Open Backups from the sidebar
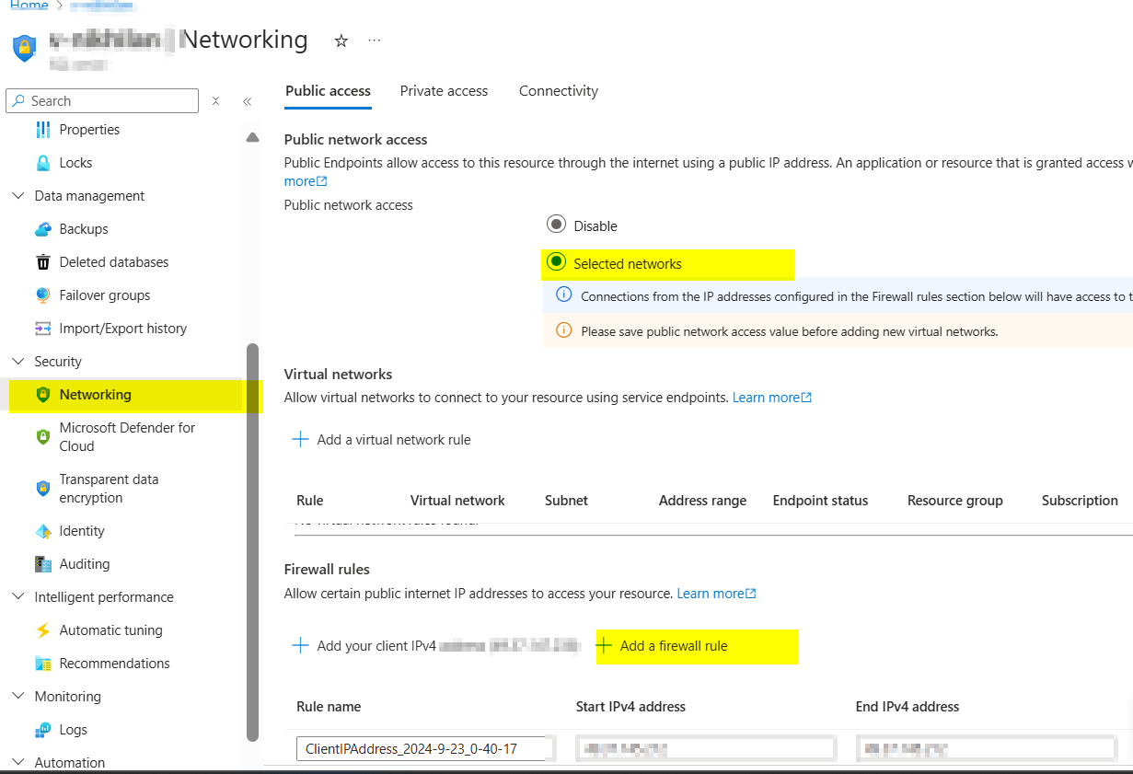This screenshot has height=774, width=1133. pos(83,228)
